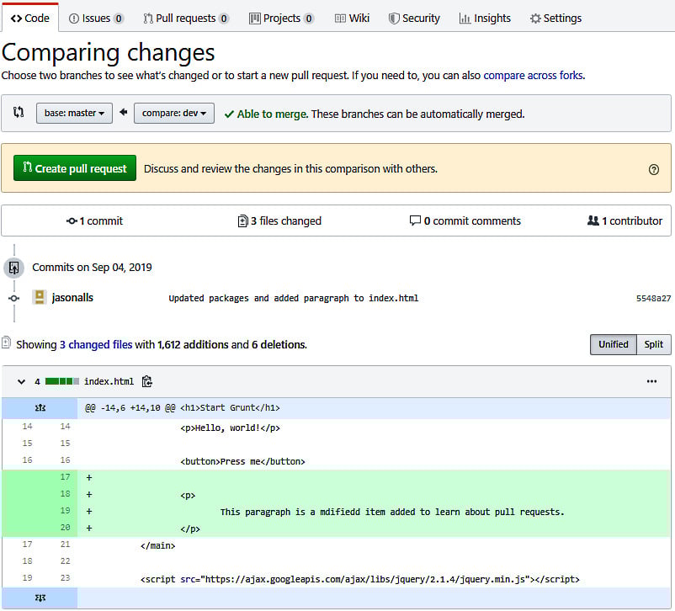
Task: Open the Wiki tab
Action: click(x=352, y=18)
